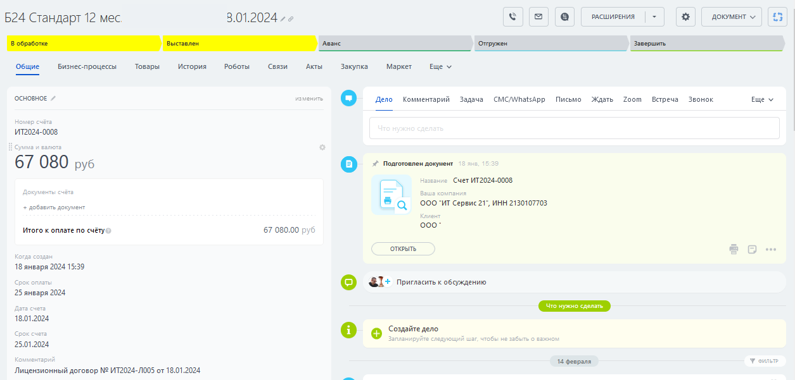Click the envelope email icon button
This screenshot has height=380, width=795.
[539, 17]
